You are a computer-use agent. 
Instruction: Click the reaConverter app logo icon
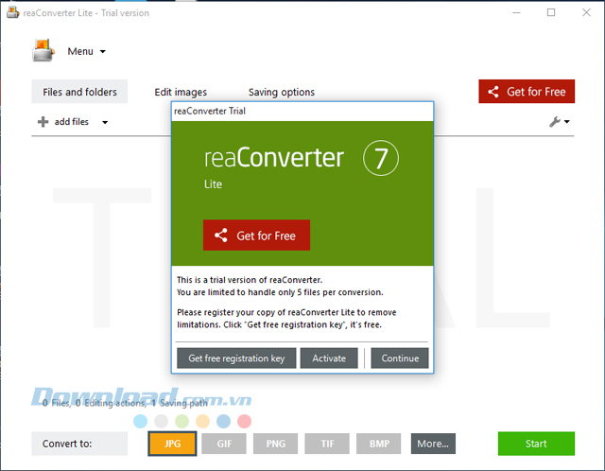tap(44, 51)
